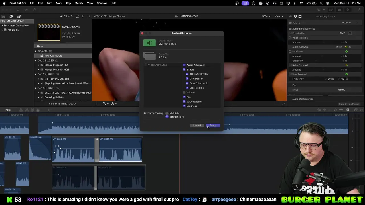Open the Wi-Fi status menu
Viewport: 365px width, 205px height.
301,3
